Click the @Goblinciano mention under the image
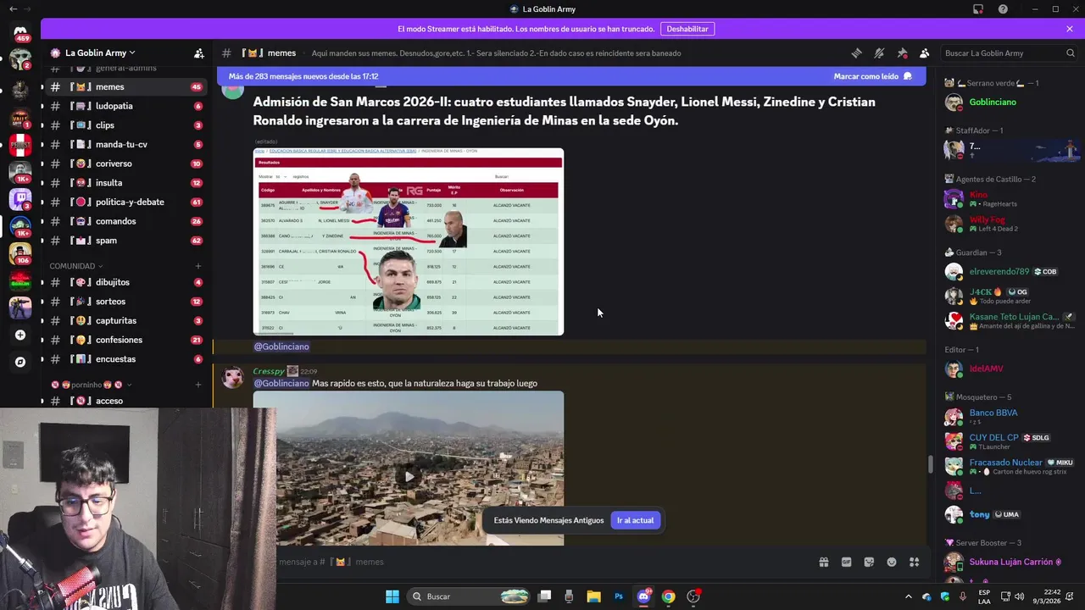The width and height of the screenshot is (1085, 610). pyautogui.click(x=281, y=347)
